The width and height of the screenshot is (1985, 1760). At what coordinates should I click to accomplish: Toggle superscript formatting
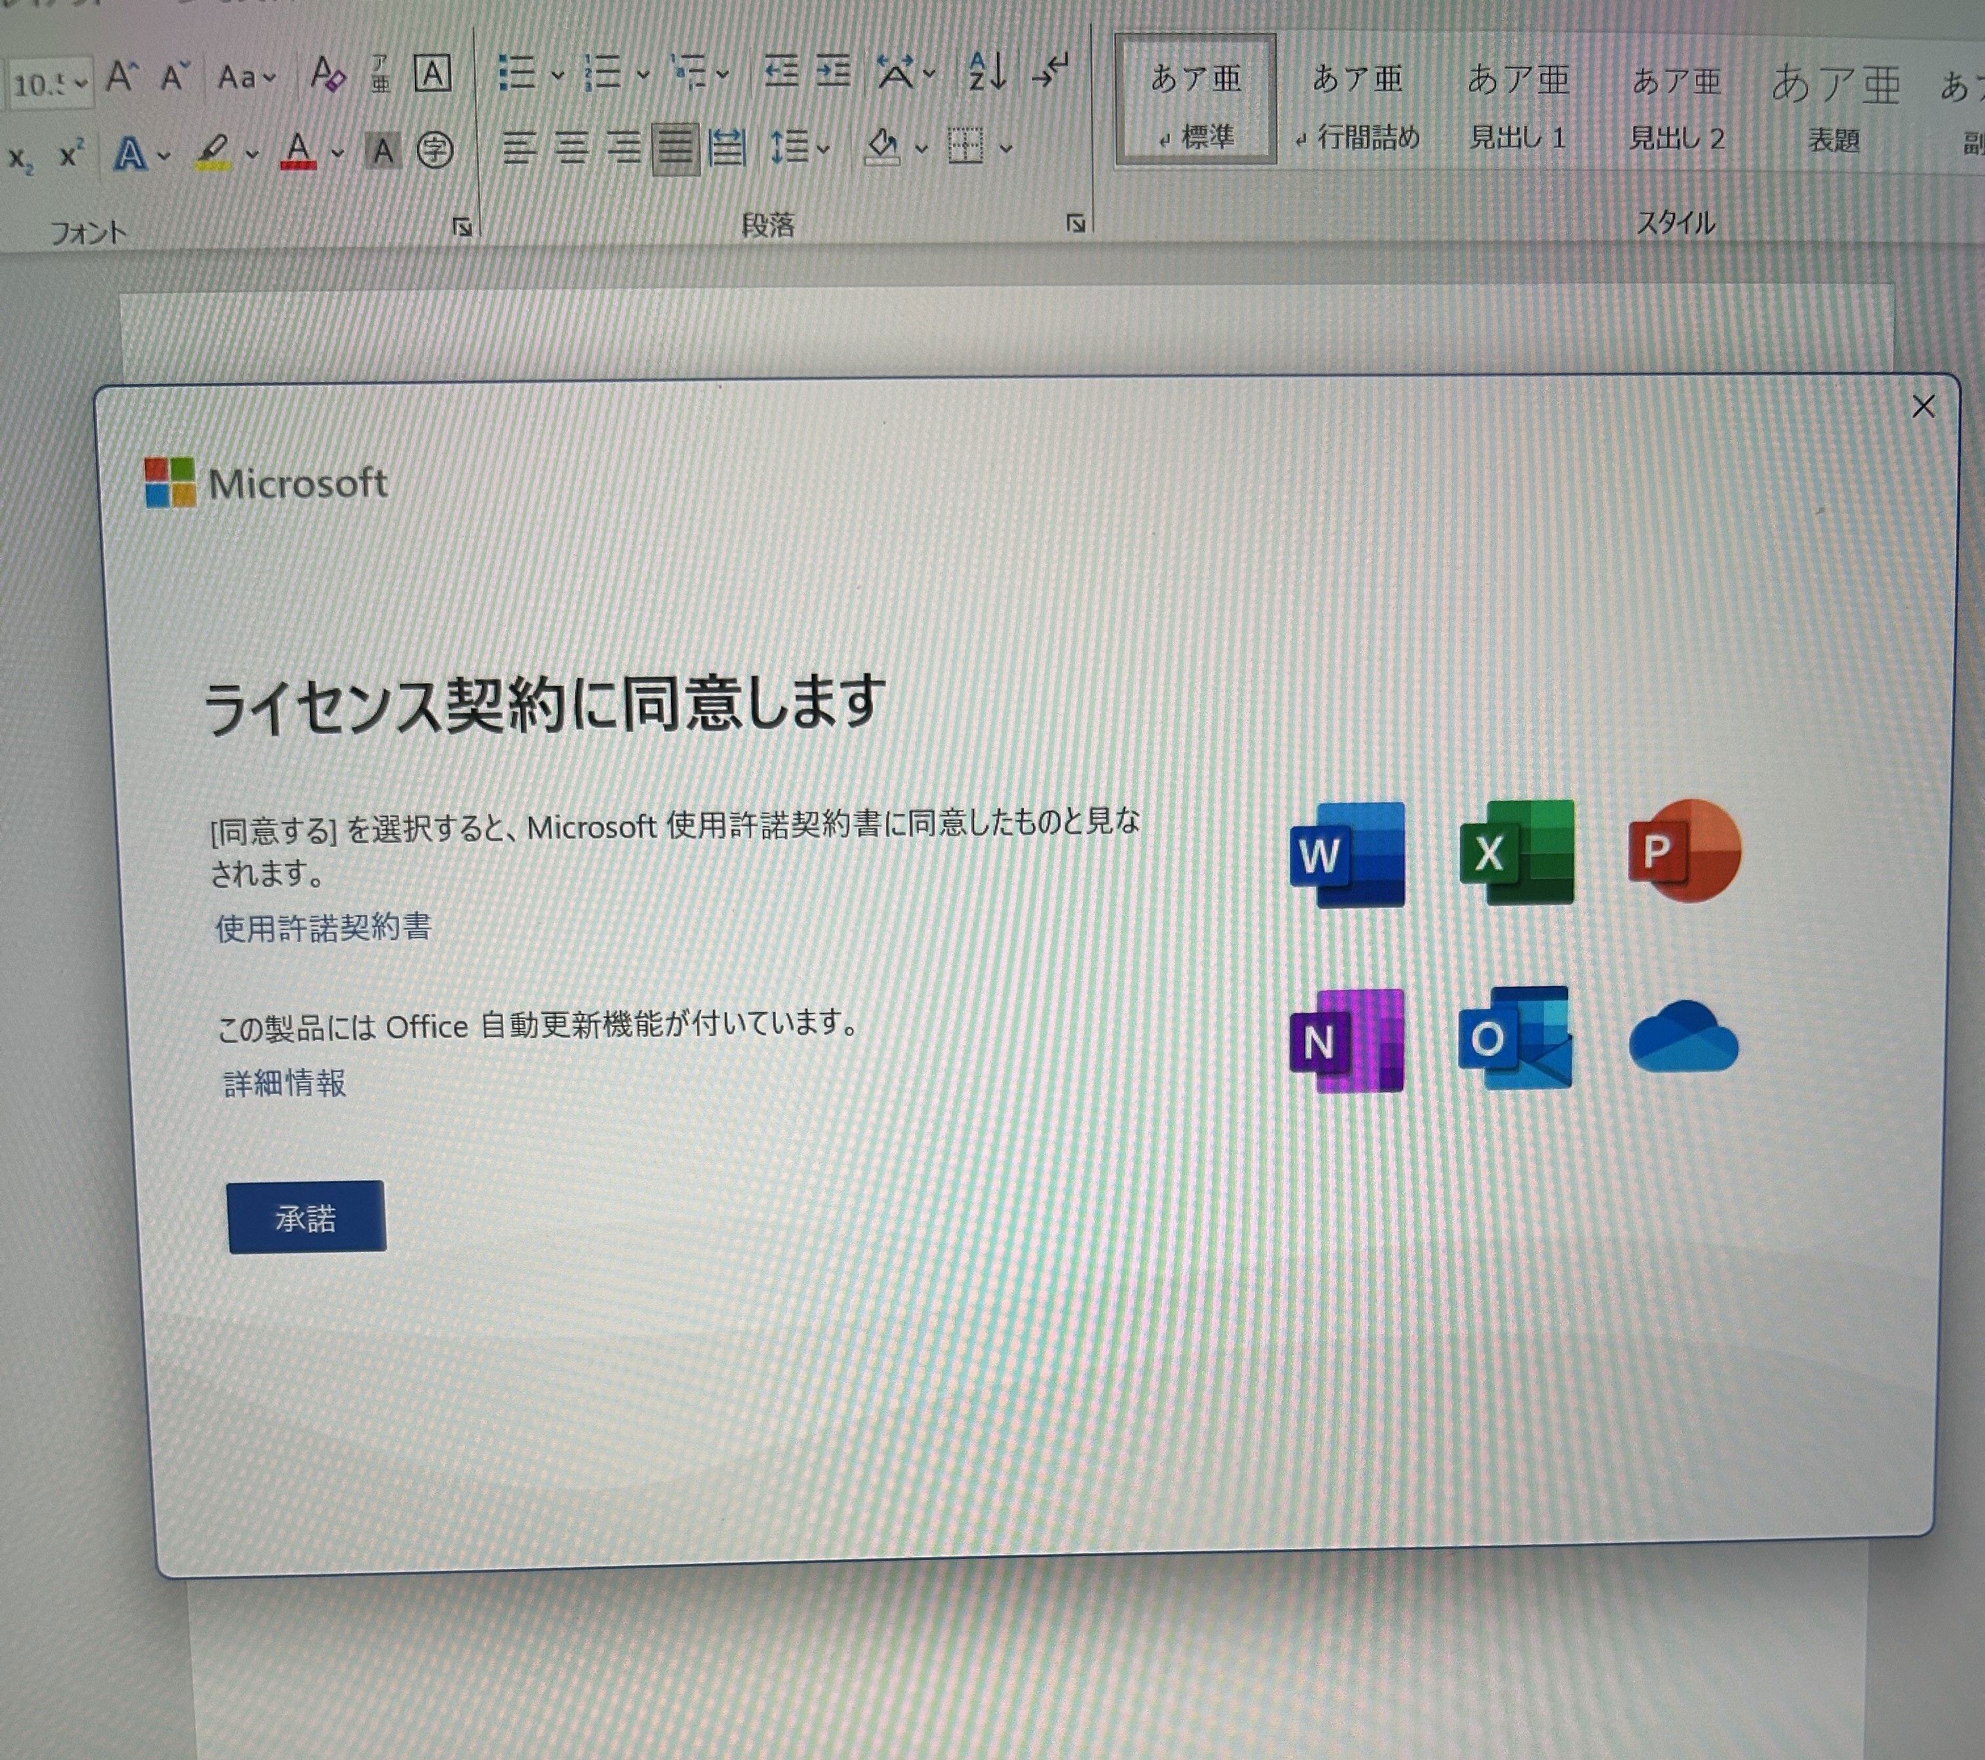(x=71, y=154)
